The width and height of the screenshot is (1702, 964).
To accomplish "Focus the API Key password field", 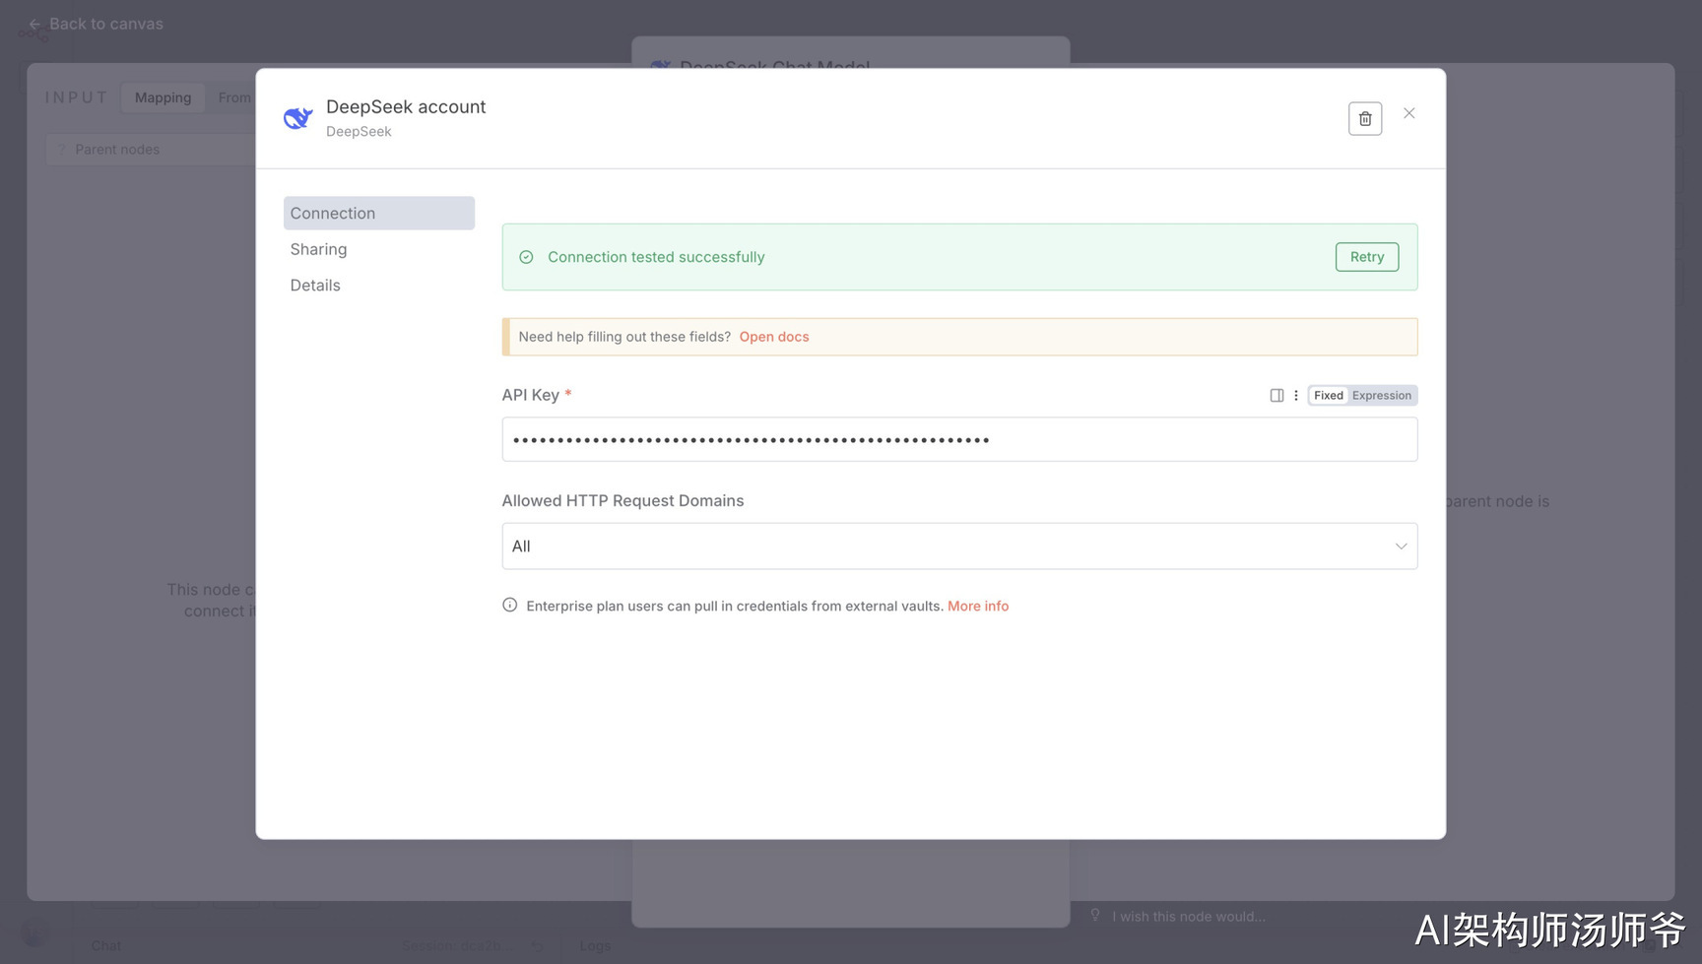I will tap(958, 439).
